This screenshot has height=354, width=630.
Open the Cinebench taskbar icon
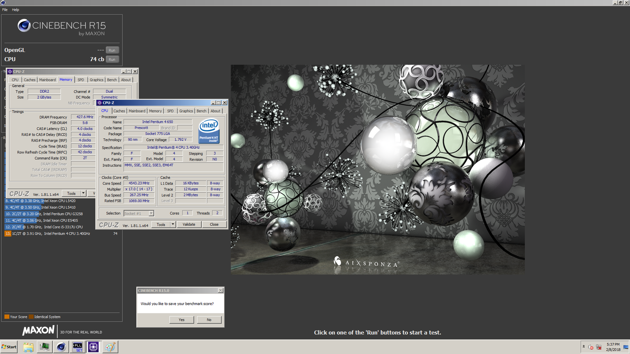coord(61,347)
